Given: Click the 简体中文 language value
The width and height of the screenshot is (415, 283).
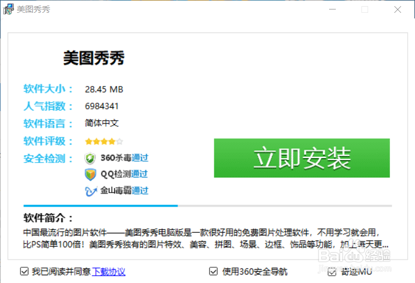Looking at the screenshot, I should pyautogui.click(x=102, y=123).
